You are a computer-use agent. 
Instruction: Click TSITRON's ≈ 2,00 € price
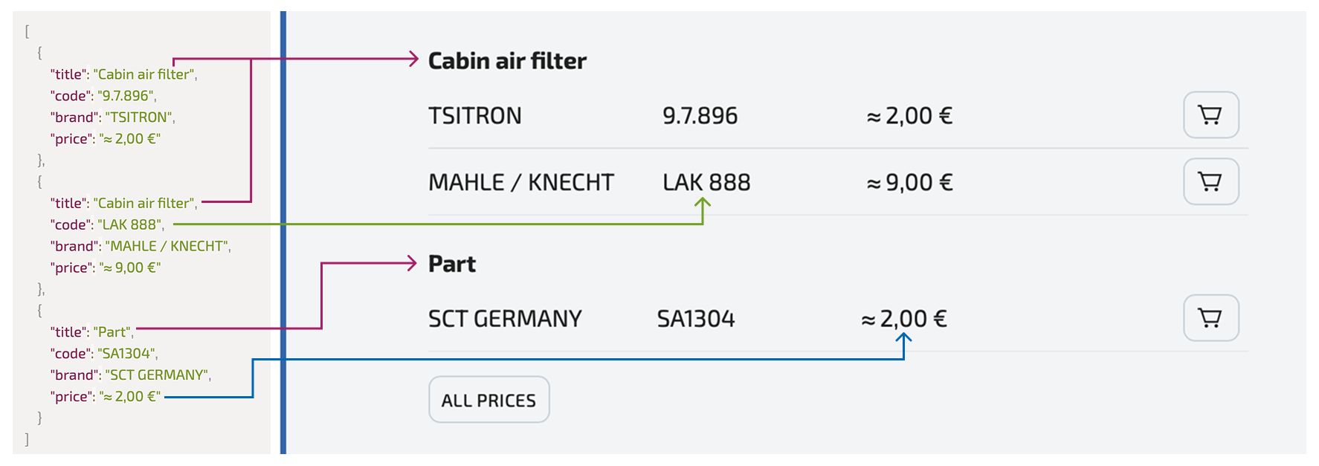point(909,116)
